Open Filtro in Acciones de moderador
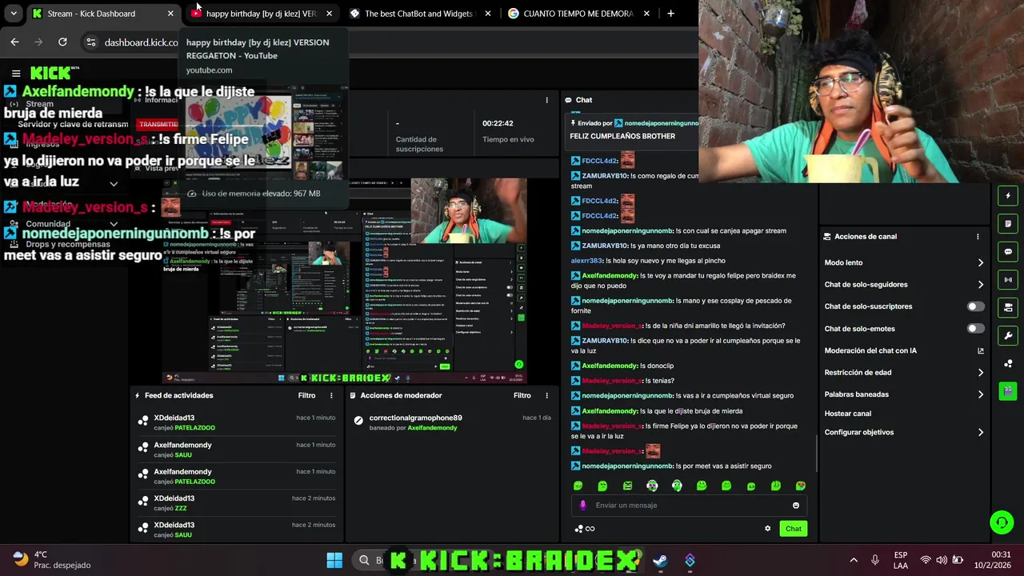 click(x=522, y=395)
